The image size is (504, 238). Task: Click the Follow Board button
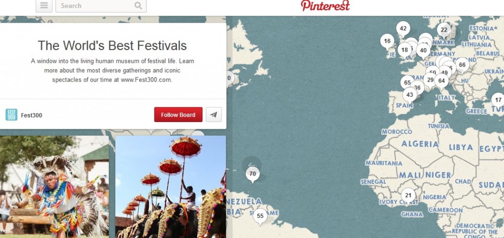(178, 115)
